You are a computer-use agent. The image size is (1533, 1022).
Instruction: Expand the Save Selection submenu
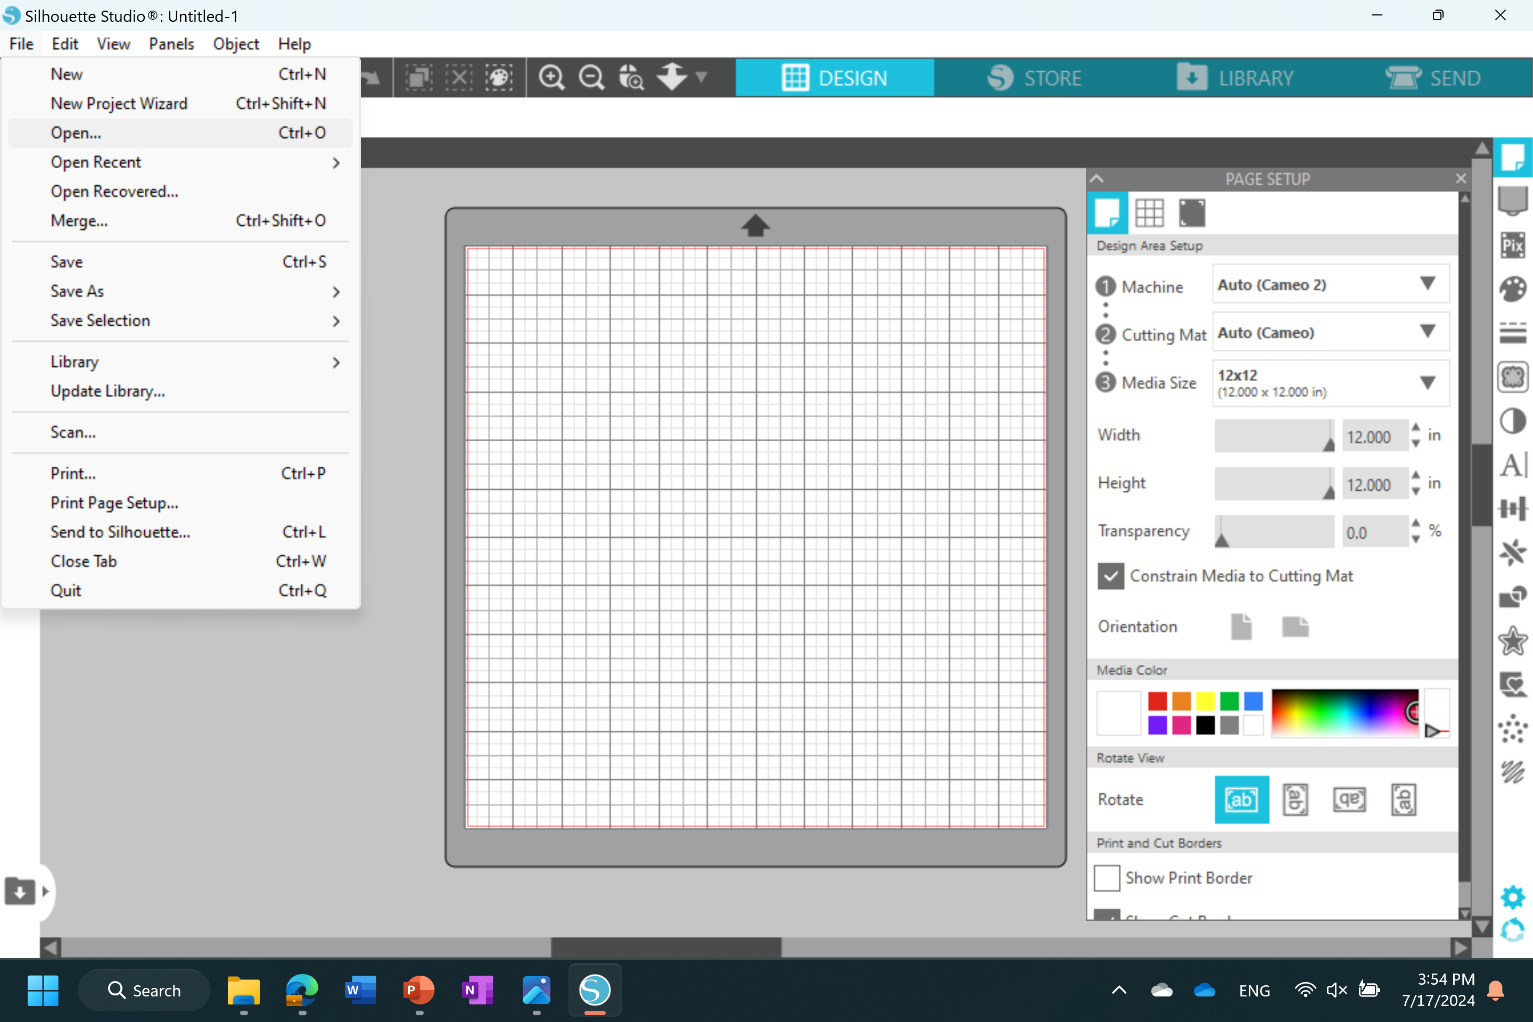coord(180,320)
